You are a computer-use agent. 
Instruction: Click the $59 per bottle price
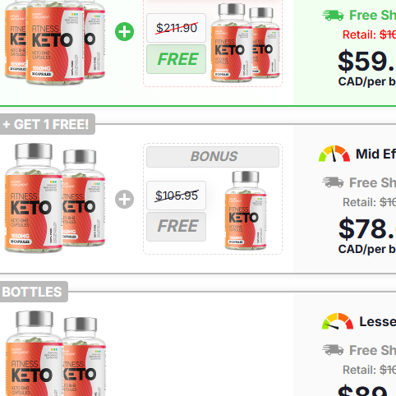367,61
